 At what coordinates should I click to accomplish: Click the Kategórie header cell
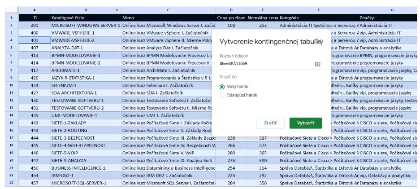click(319, 18)
